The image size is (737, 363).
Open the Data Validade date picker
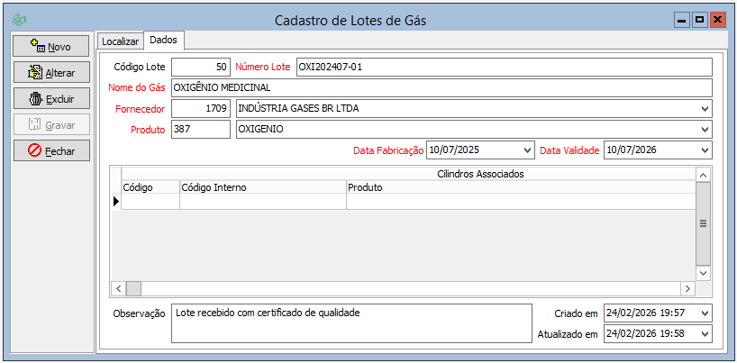pos(704,150)
